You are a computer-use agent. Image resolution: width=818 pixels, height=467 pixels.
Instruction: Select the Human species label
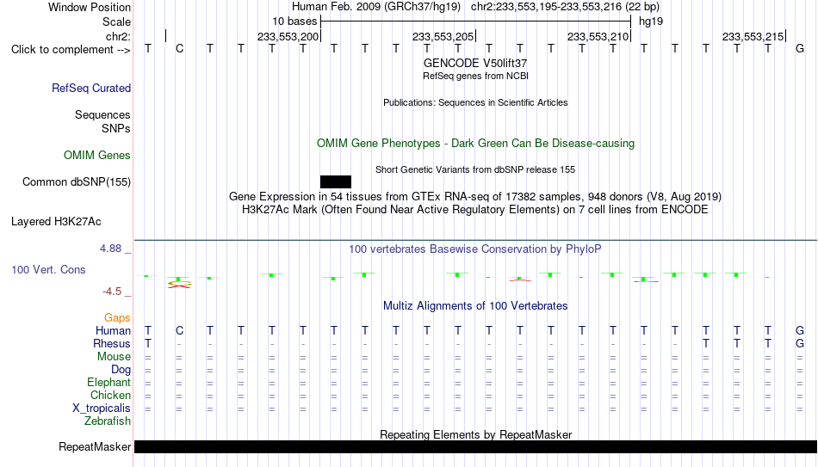[x=113, y=331]
